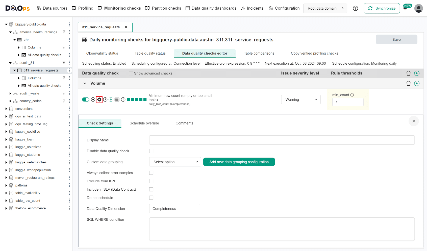Open Profiling section
The height and width of the screenshot is (251, 427).
click(83, 8)
